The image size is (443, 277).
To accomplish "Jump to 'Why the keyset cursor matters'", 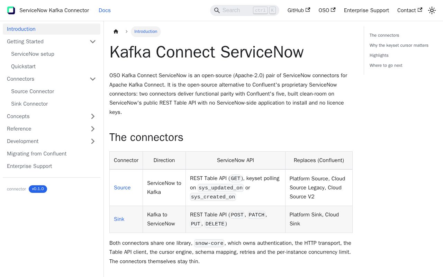I will pos(399,45).
